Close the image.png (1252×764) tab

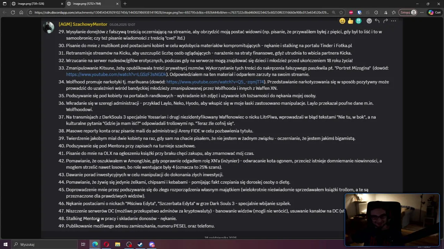[117, 4]
